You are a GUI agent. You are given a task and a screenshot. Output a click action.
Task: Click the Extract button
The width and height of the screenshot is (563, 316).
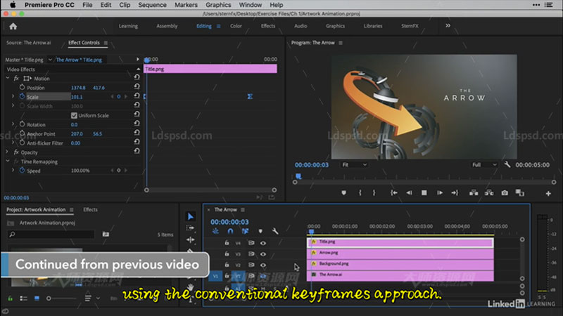click(x=489, y=192)
